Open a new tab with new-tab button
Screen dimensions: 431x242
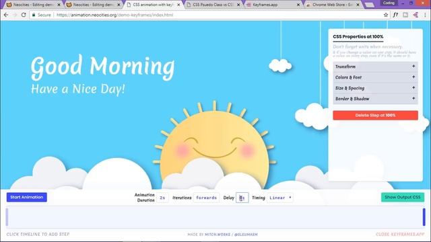point(370,5)
